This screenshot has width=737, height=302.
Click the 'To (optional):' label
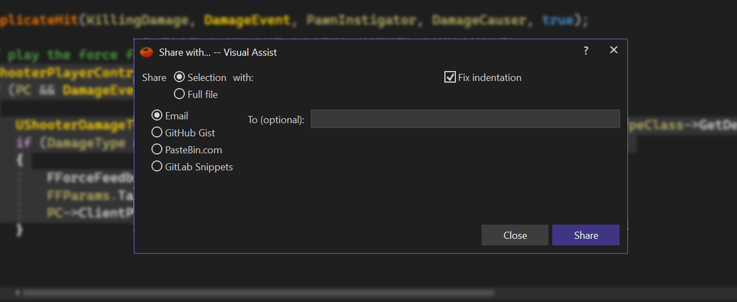(x=276, y=120)
